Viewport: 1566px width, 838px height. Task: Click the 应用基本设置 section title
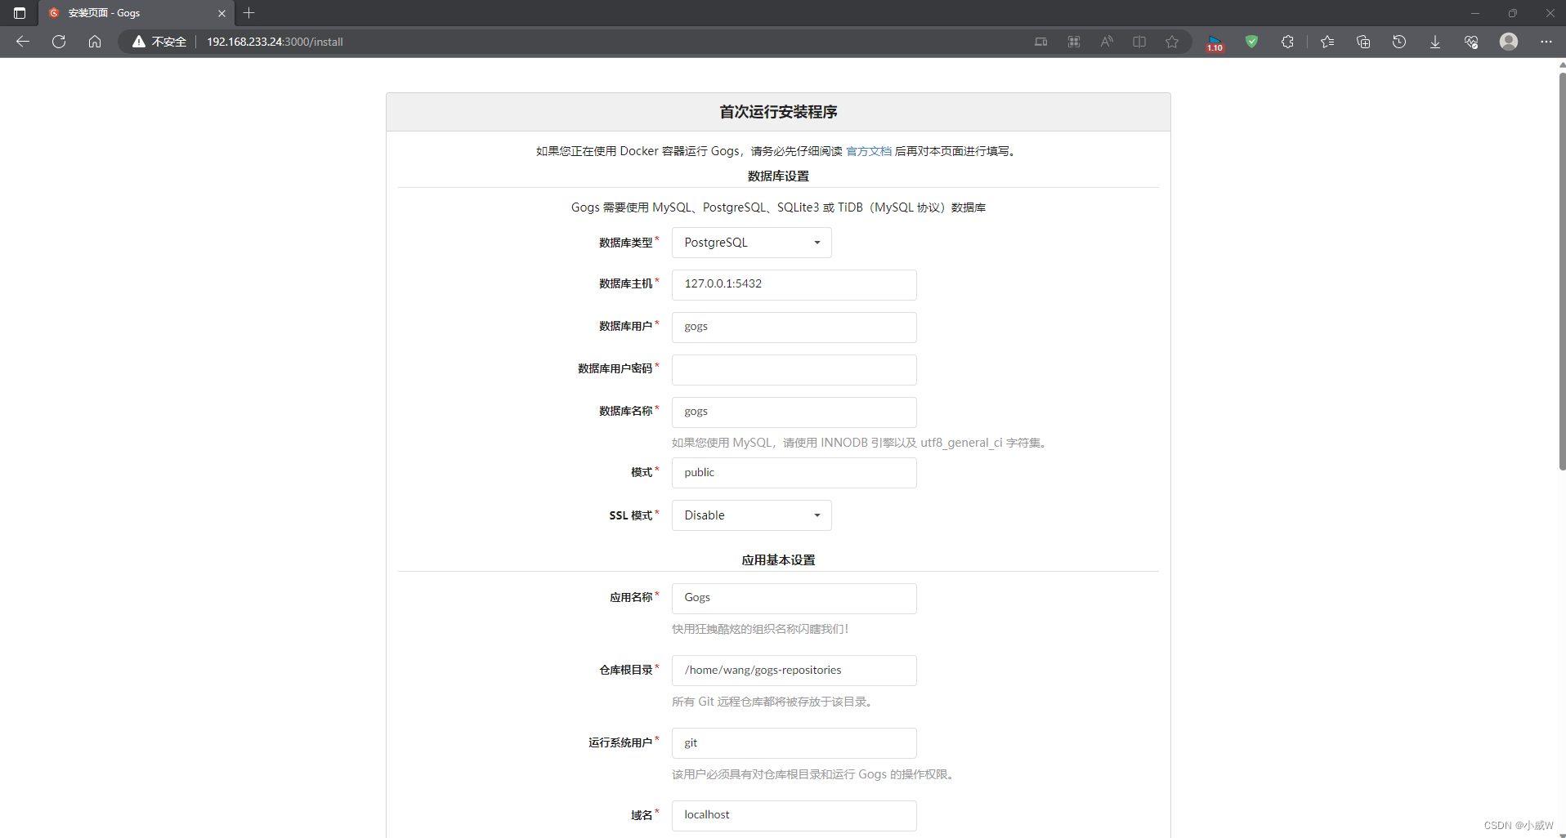[x=778, y=560]
